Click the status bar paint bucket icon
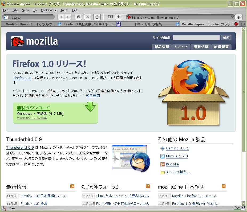The width and height of the screenshot is (247, 212). click(3, 208)
